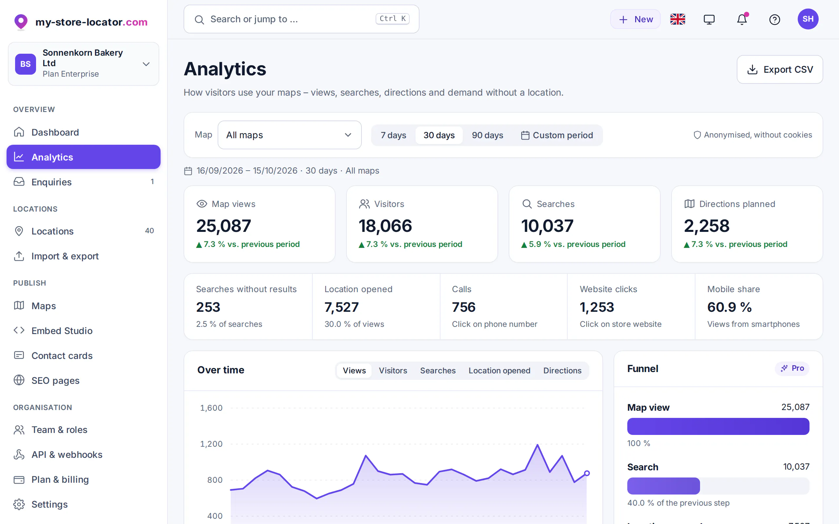Click the Dashboard home icon
Screen dimensions: 839x524
coord(19,132)
